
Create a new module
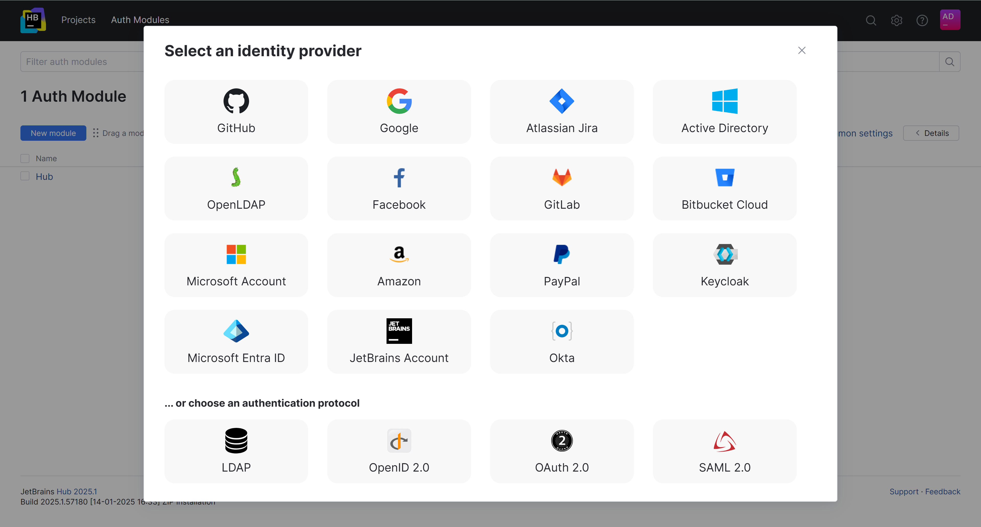tap(53, 133)
